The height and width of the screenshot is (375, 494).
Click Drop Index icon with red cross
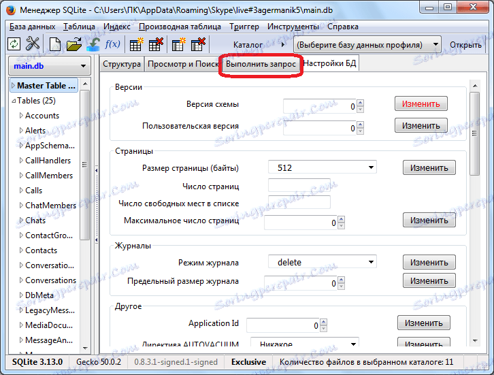tap(198, 44)
